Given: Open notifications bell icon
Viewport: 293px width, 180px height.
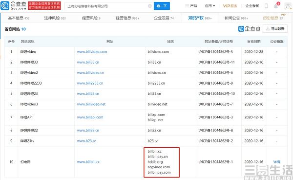Looking at the screenshot, I should pyautogui.click(x=276, y=6).
